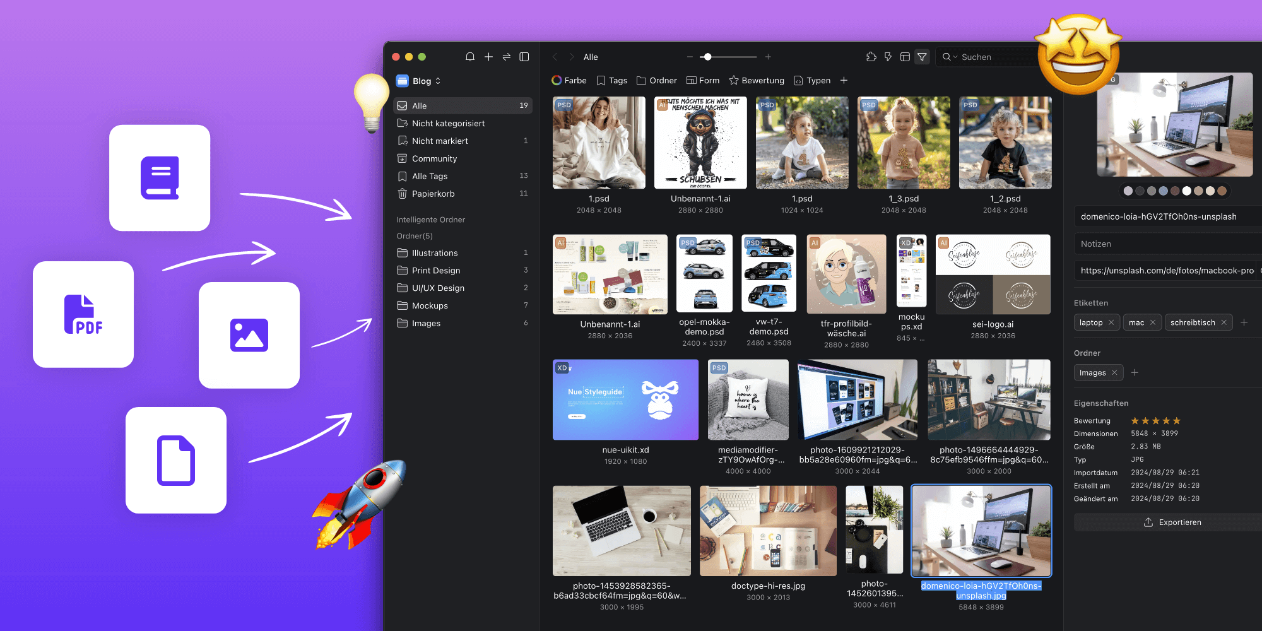Go forward with the right chevron

coord(572,57)
